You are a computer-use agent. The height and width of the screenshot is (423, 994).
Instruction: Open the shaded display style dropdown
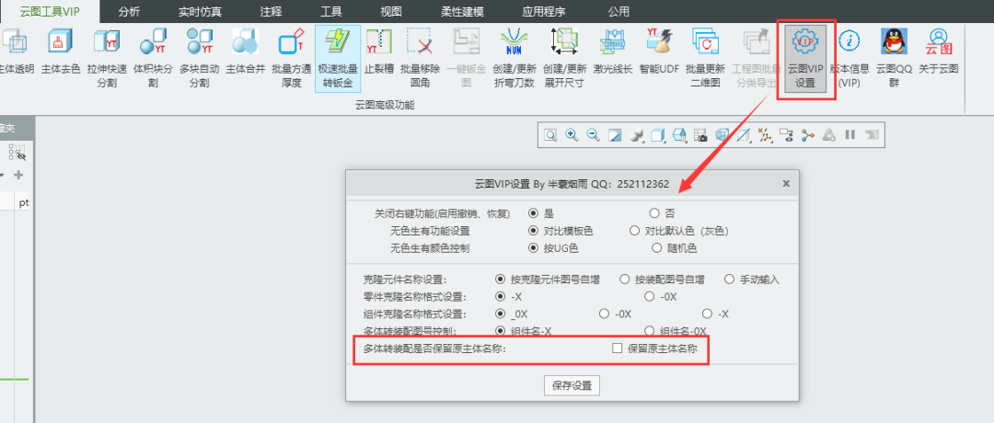[637, 135]
